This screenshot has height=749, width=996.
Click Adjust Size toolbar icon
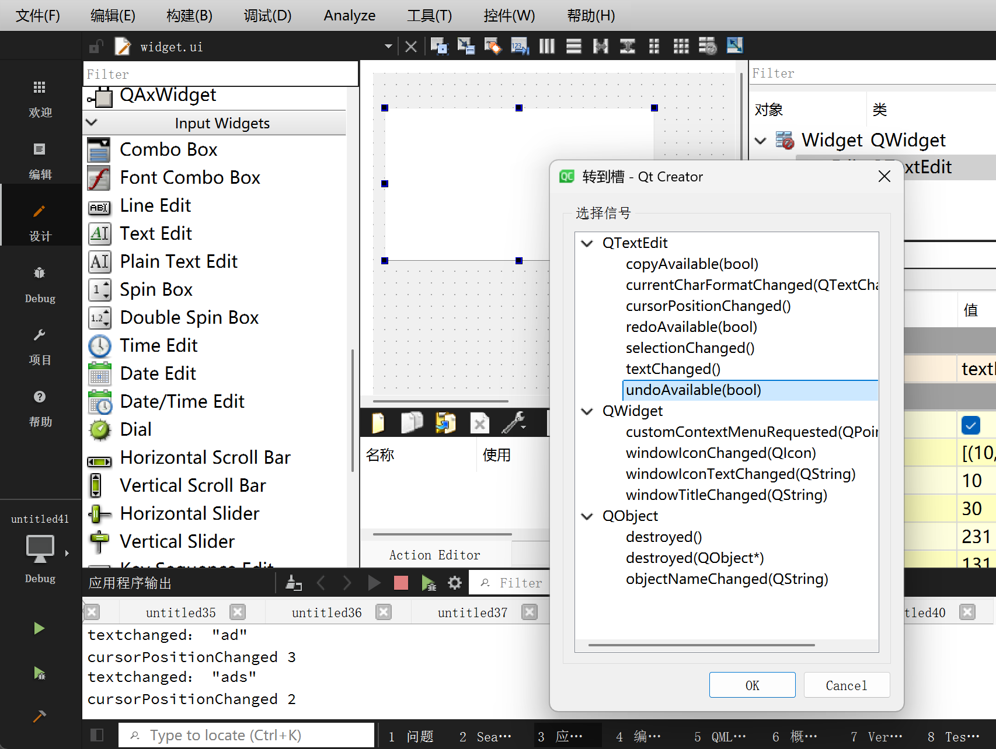point(734,45)
